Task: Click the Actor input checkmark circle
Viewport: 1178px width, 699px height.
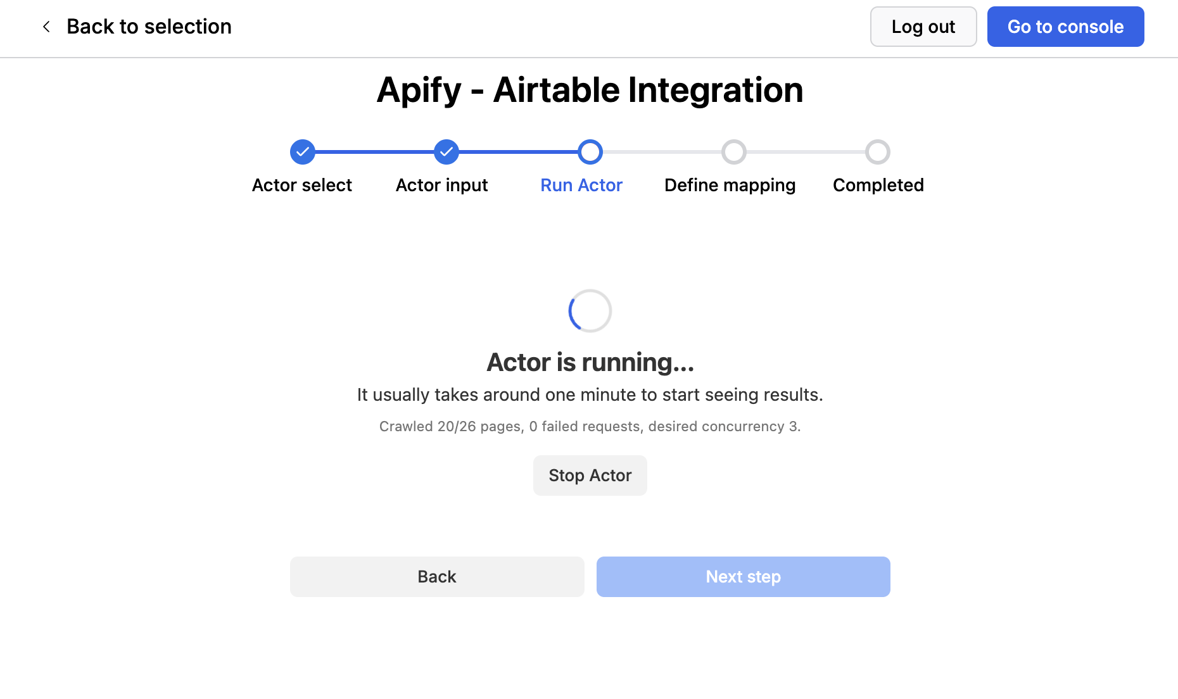Action: 446,152
